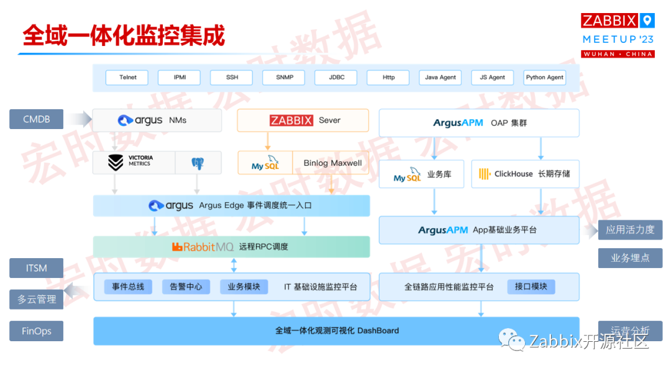Select Argus Edge 事件调度统一入口 text
This screenshot has width=671, height=371.
(x=255, y=205)
